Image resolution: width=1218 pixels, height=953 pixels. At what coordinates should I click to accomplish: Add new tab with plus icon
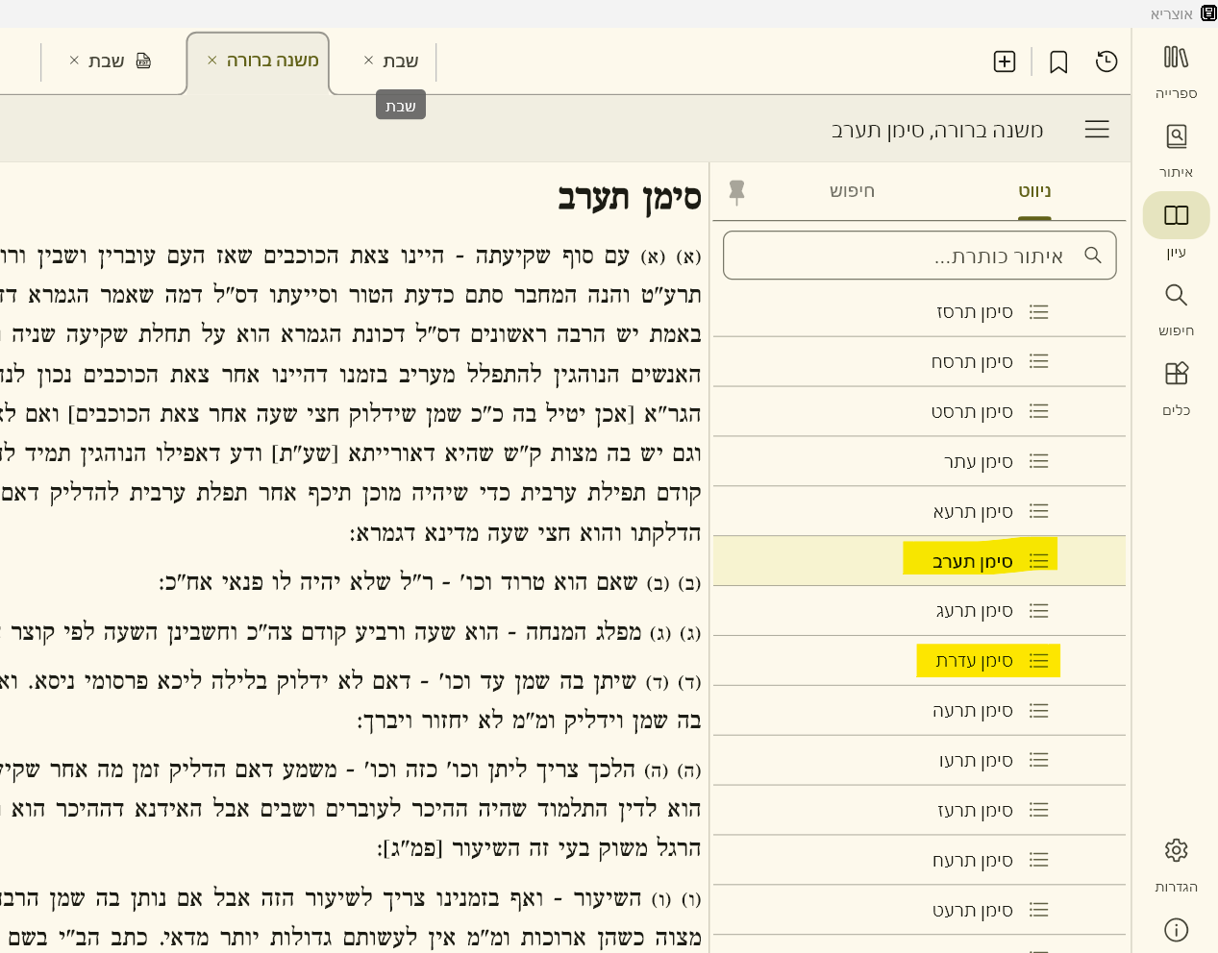1005,61
